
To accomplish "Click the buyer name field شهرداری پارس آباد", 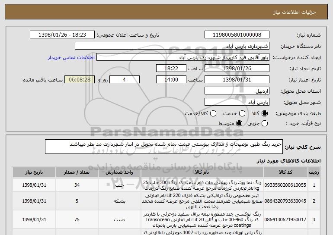I will [172, 46].
